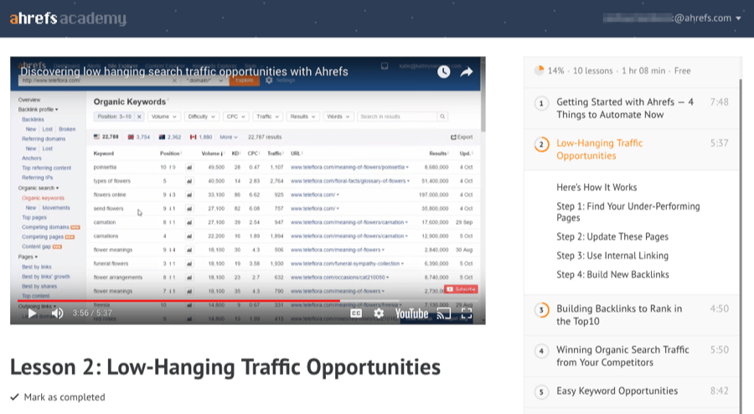Screen dimensions: 754x414
Task: Expand Backlink profile section in video
Action: point(38,110)
